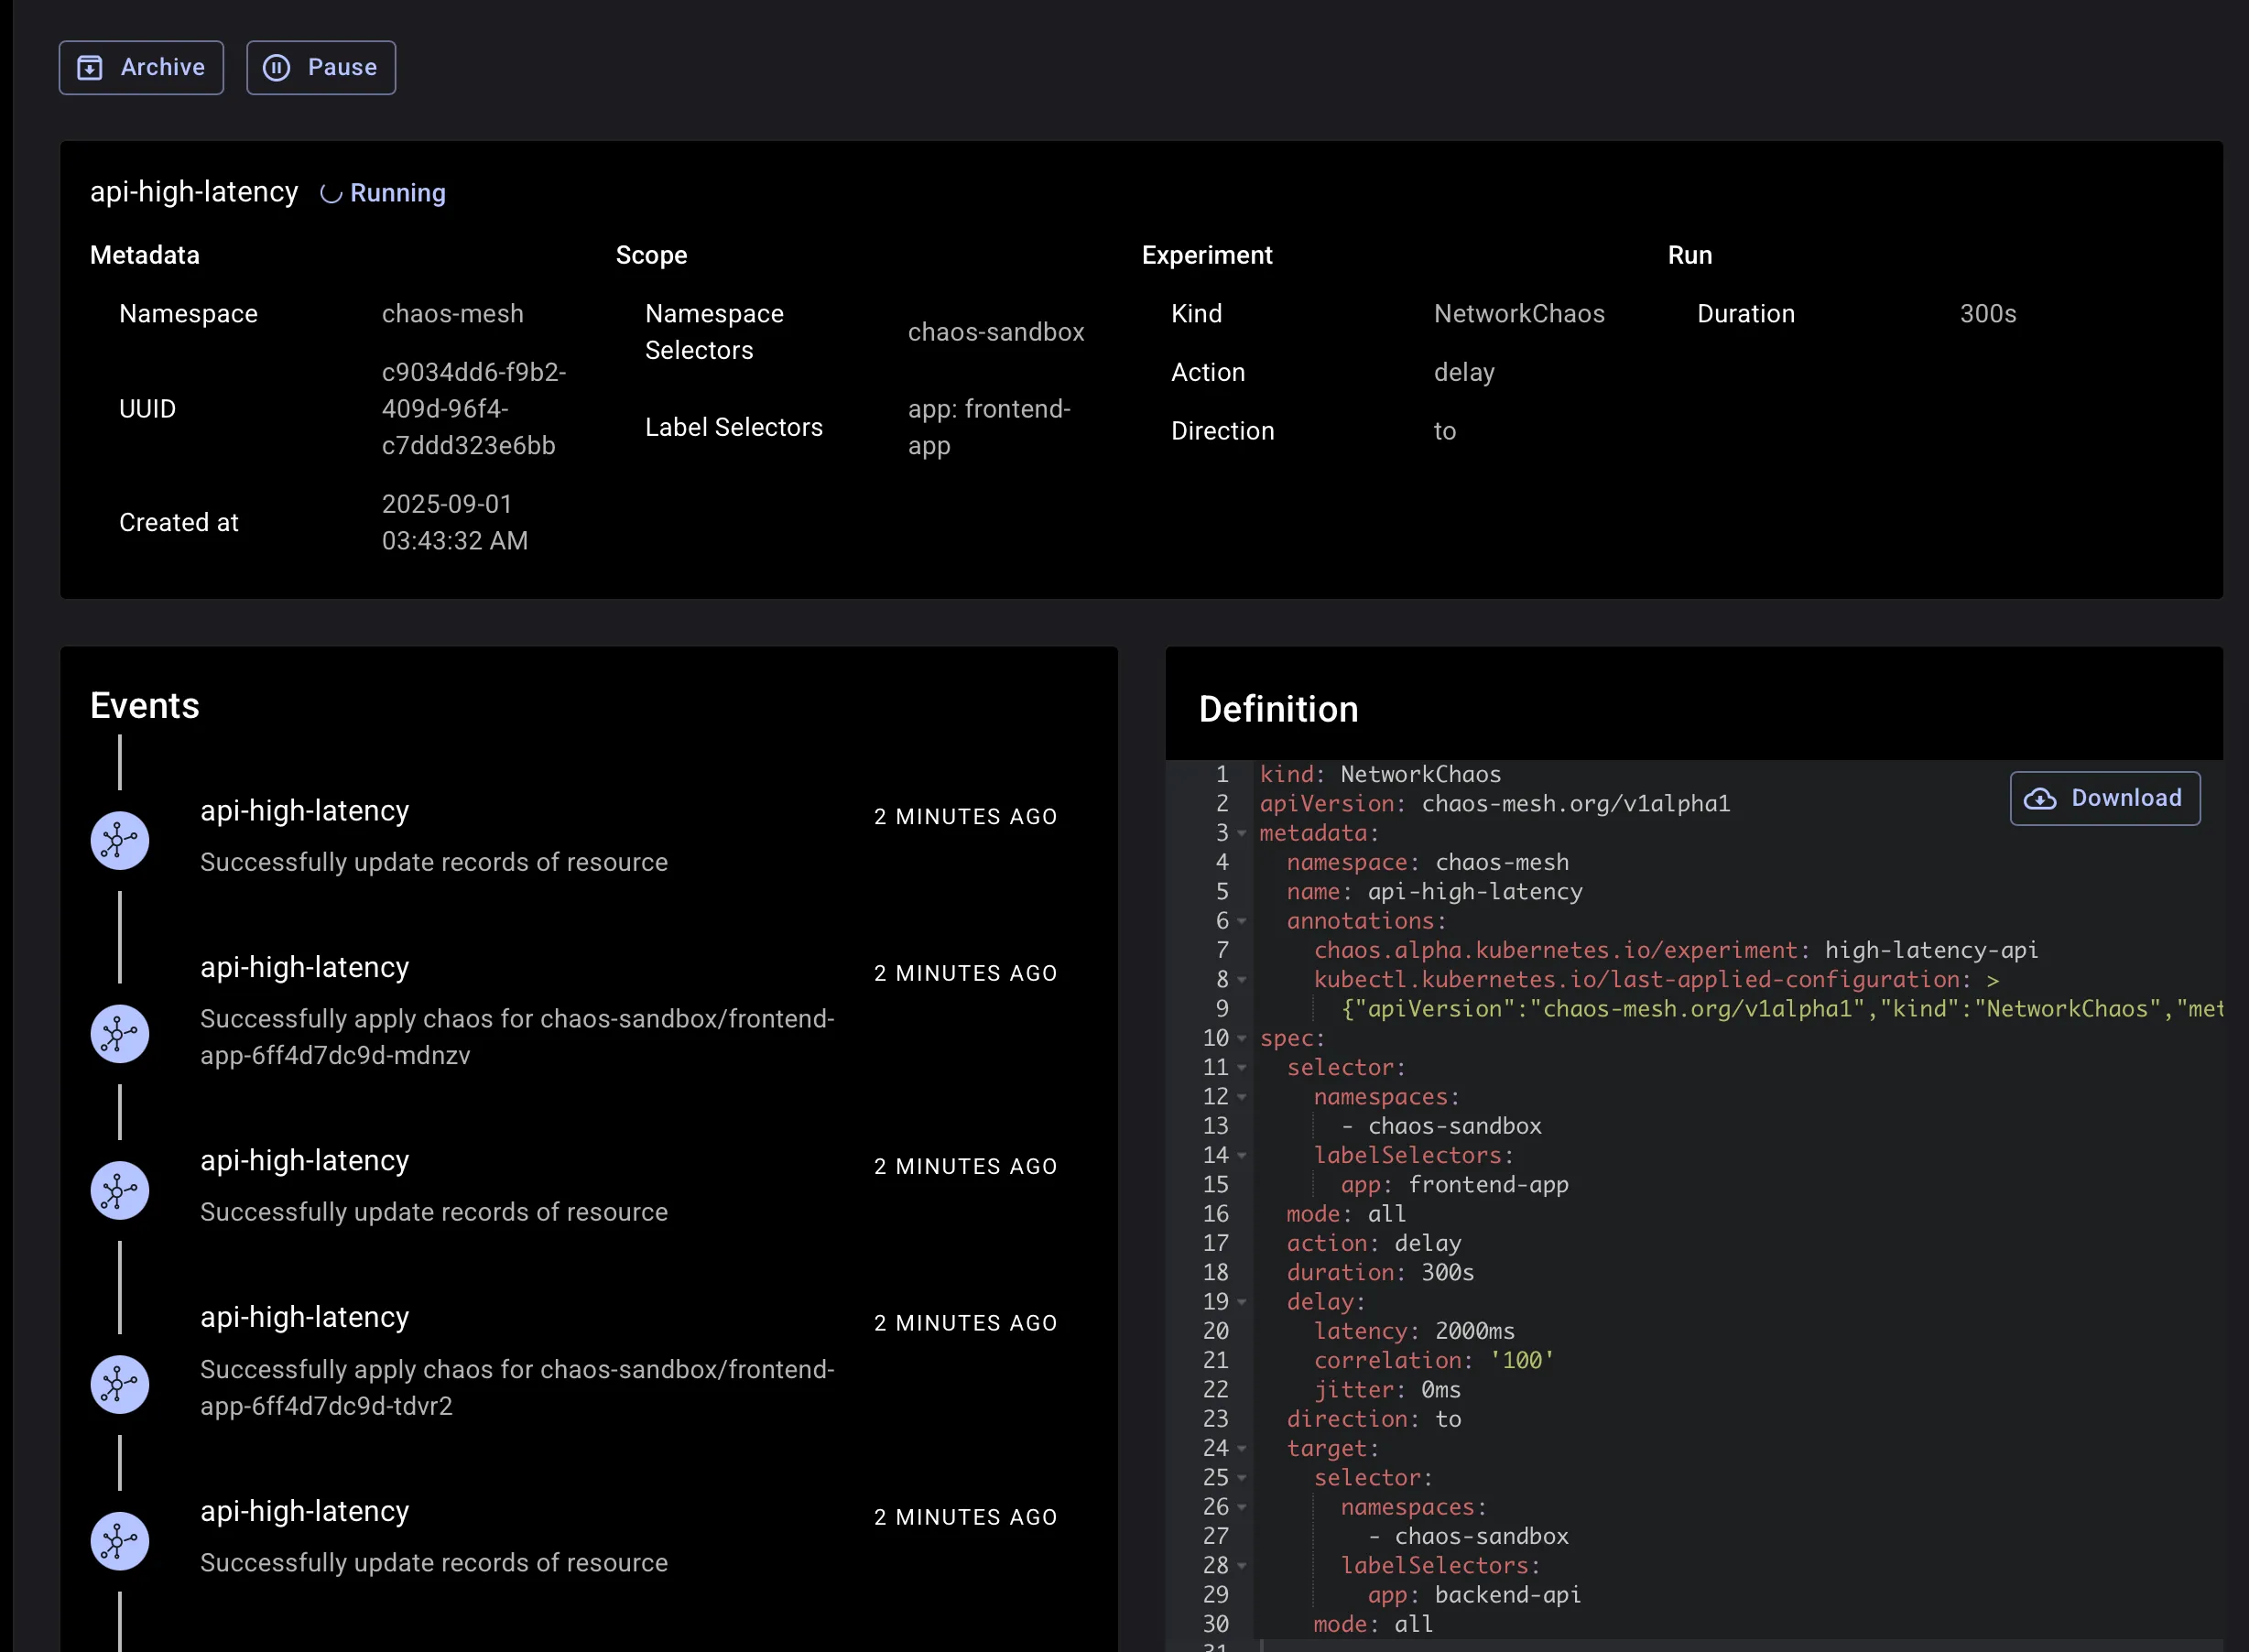The height and width of the screenshot is (1652, 2249).
Task: Click the NetworkChaos kind value
Action: click(x=1519, y=314)
